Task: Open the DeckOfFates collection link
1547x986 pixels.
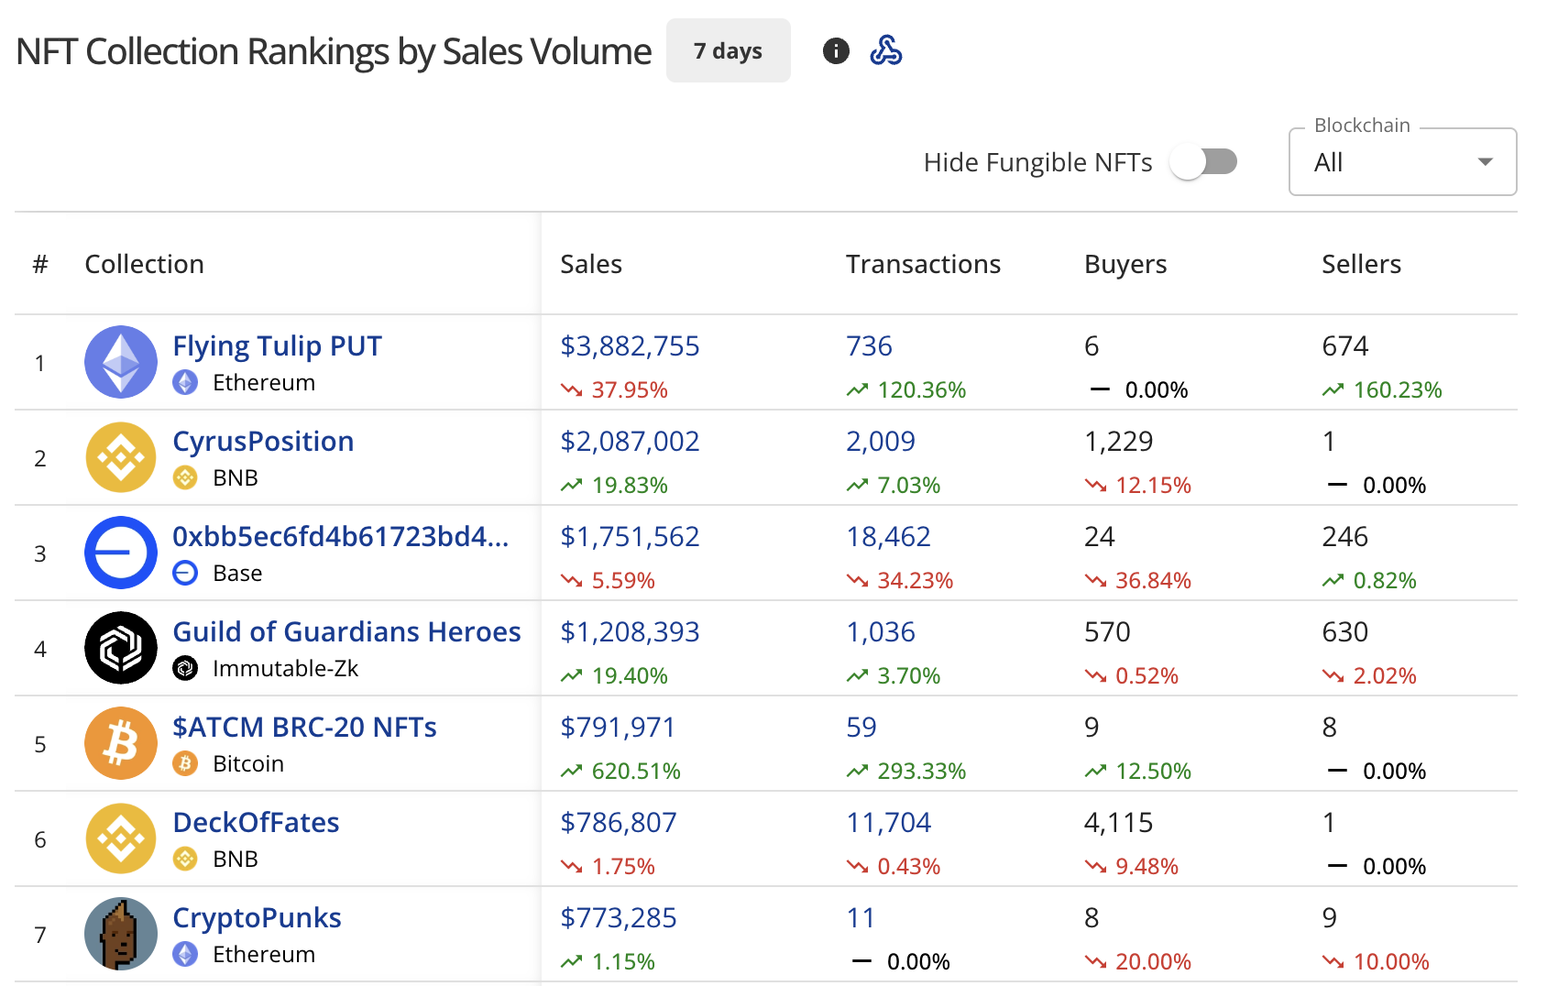Action: point(256,822)
